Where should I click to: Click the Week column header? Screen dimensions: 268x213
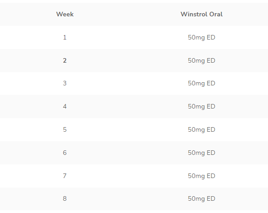(65, 14)
